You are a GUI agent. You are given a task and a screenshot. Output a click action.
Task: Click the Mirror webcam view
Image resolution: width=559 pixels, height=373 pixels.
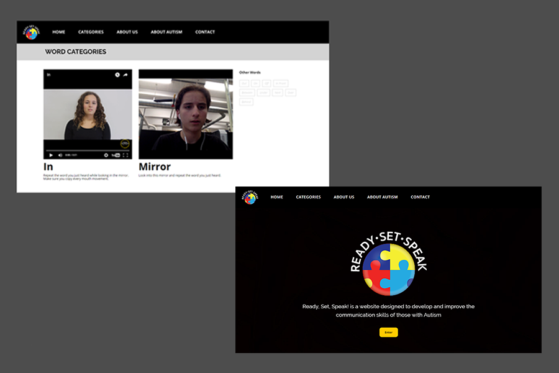186,114
